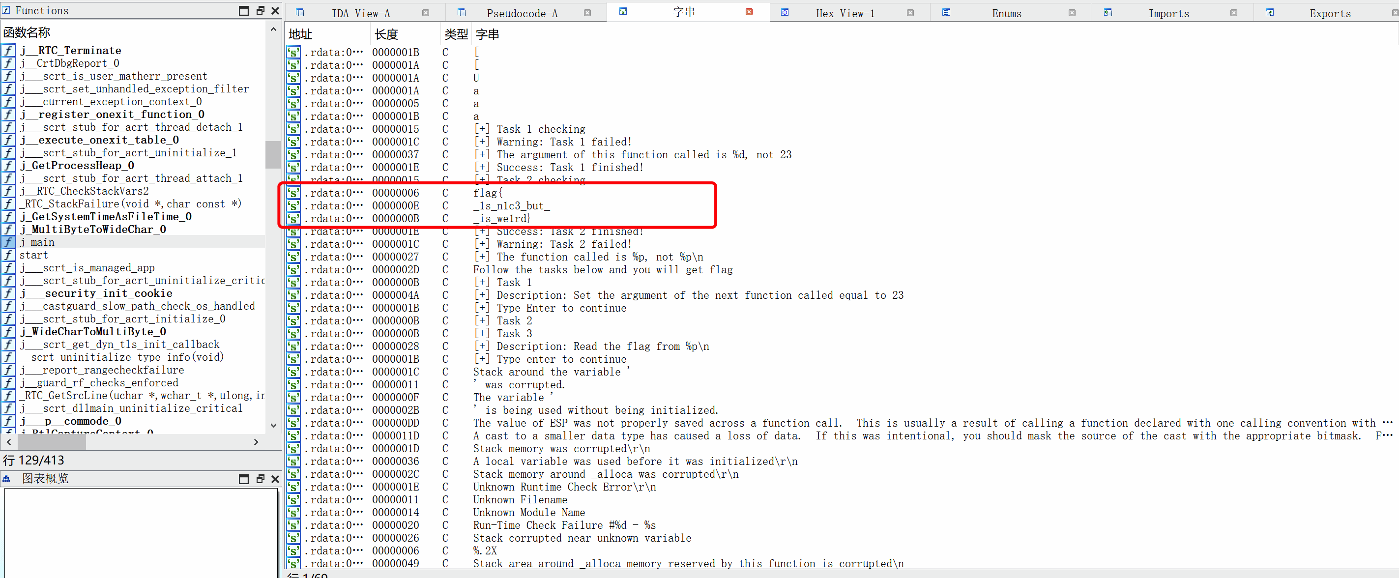This screenshot has width=1399, height=578.
Task: Close the Enums tab
Action: click(x=1072, y=13)
